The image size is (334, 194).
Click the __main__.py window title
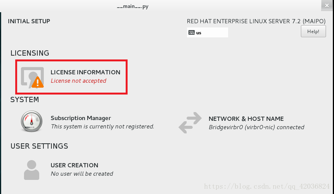point(133,6)
